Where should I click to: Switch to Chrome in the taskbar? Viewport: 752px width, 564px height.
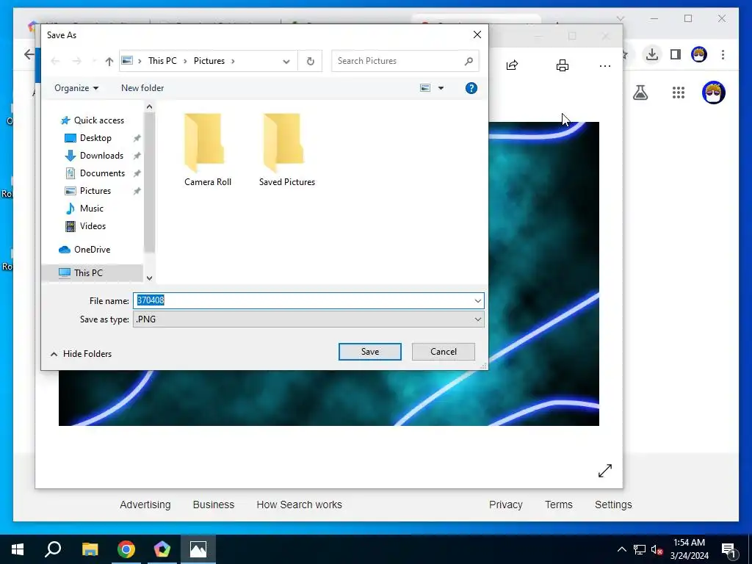point(126,549)
